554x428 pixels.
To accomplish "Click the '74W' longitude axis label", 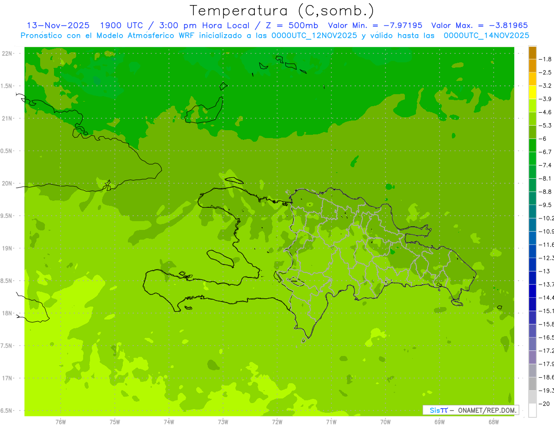I will pyautogui.click(x=169, y=422).
